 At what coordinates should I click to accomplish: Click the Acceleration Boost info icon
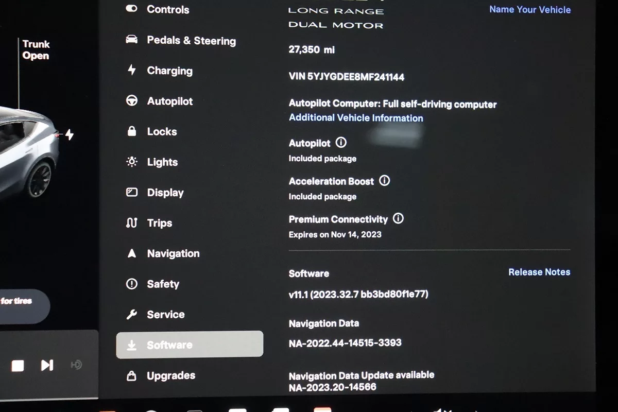pyautogui.click(x=384, y=181)
